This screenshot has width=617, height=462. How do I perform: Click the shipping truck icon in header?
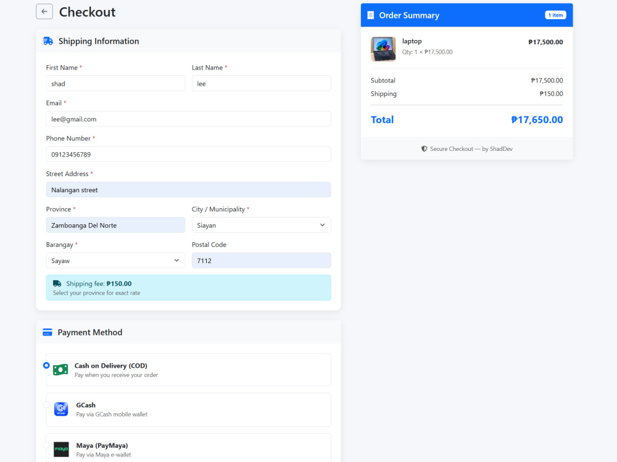click(x=48, y=41)
